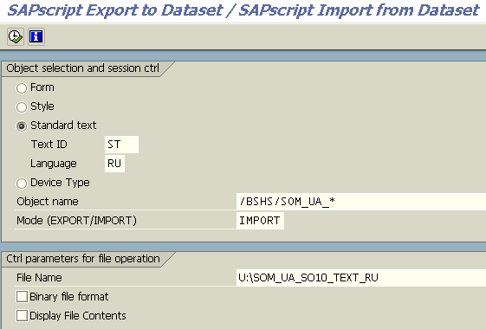Click the "Text ID" label

pos(49,145)
